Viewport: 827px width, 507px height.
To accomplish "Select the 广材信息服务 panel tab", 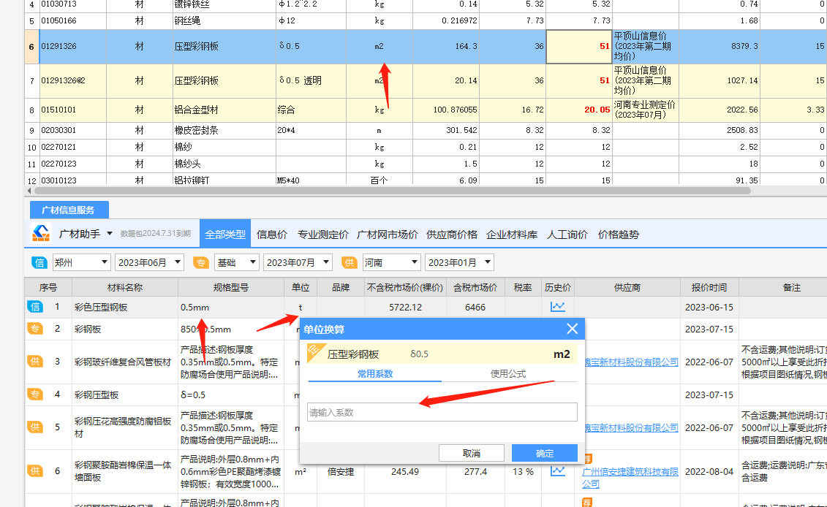I will [69, 210].
